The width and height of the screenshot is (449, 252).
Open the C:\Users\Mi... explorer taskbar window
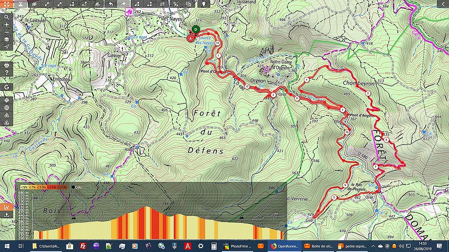click(x=46, y=246)
